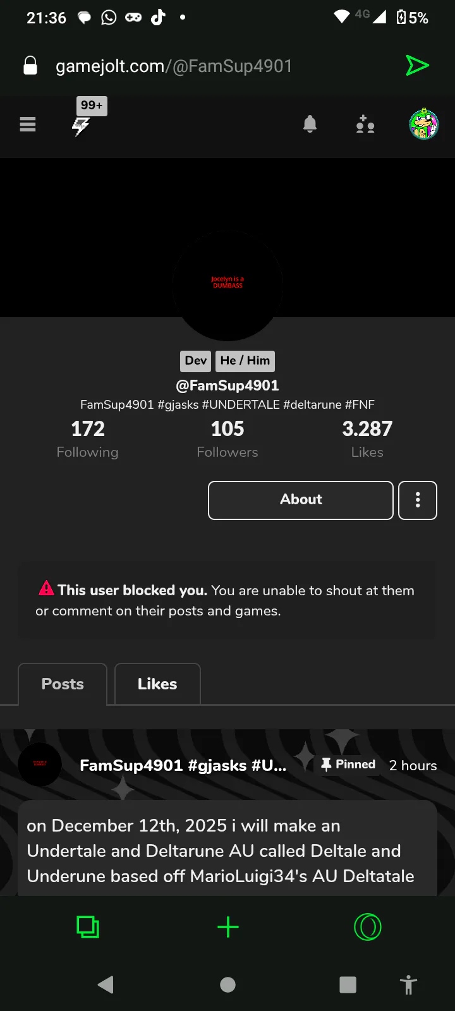View the 172 Following list
The width and height of the screenshot is (455, 1011).
click(x=88, y=439)
